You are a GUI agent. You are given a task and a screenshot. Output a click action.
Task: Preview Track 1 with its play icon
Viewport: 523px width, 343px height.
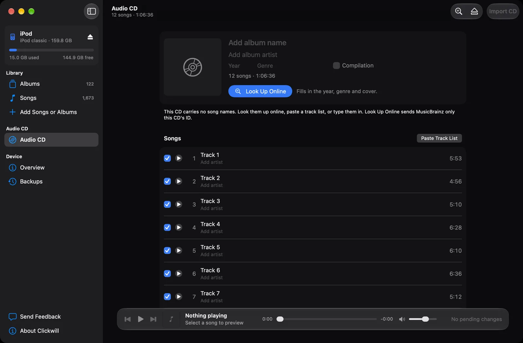179,158
